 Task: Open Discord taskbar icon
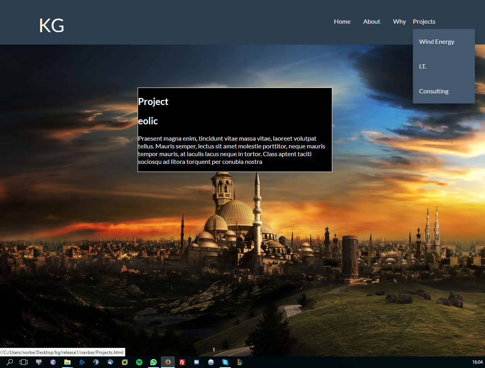(x=197, y=362)
